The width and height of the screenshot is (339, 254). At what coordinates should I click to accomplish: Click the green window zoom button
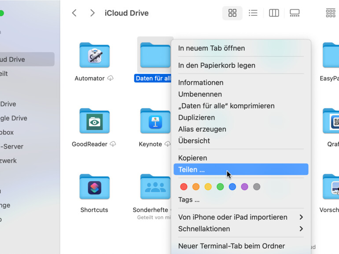tap(1, 13)
